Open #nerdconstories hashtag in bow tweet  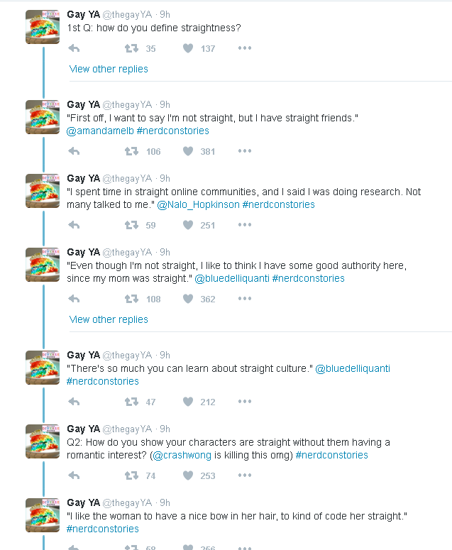pos(102,529)
